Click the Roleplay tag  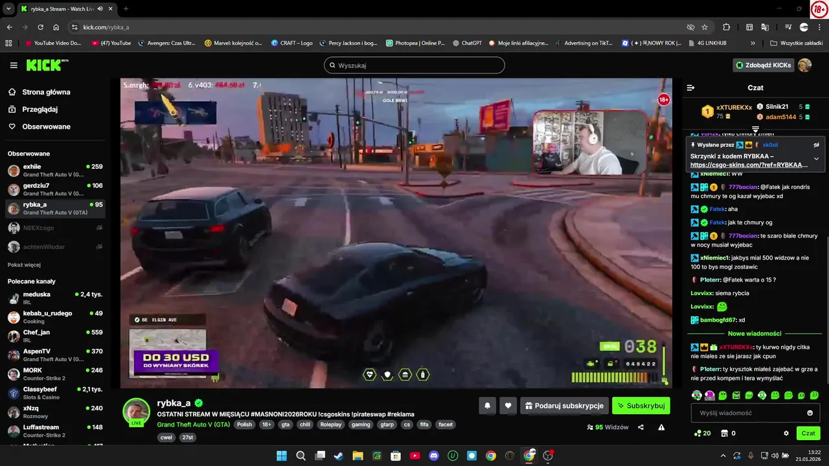click(x=330, y=425)
